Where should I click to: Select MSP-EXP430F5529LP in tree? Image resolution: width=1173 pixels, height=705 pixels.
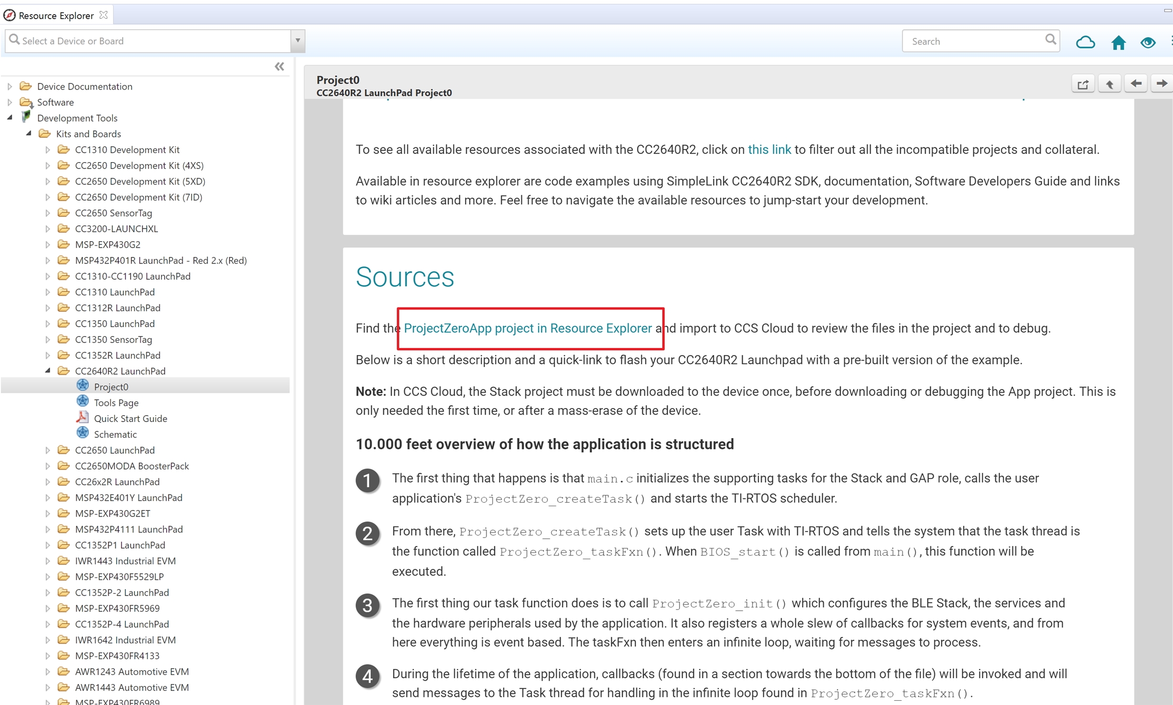(119, 576)
